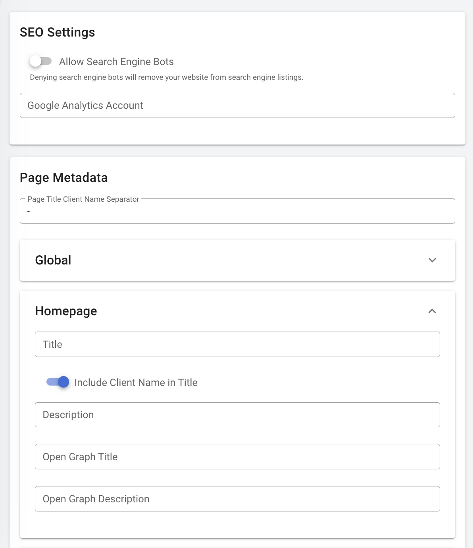The image size is (473, 548).
Task: Click the Page Metadata heading
Action: (x=64, y=178)
